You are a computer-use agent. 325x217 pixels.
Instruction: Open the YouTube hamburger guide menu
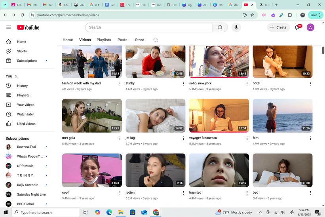[8, 27]
